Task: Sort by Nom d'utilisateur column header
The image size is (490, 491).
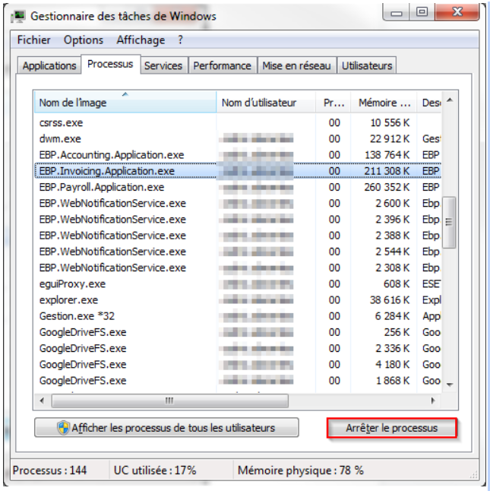Action: pos(266,103)
